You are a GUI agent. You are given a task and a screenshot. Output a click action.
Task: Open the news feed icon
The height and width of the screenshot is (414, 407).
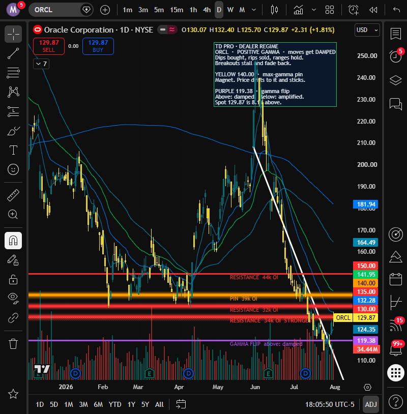pyautogui.click(x=395, y=326)
